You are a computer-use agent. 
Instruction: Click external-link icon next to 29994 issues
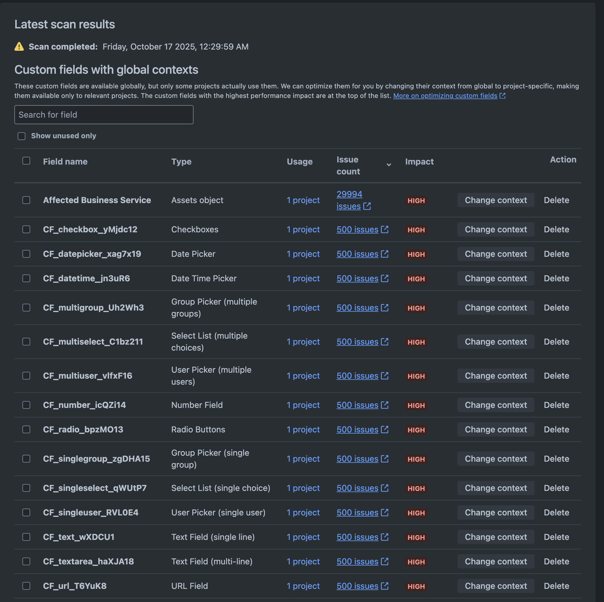coord(367,206)
